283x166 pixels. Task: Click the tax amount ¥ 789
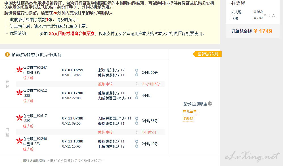tap(258, 18)
